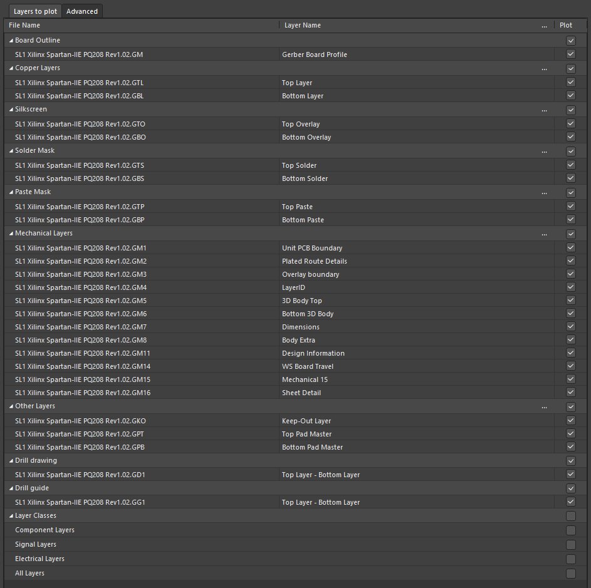
Task: Uncheck plot for Gerber Board Profile
Action: point(571,54)
